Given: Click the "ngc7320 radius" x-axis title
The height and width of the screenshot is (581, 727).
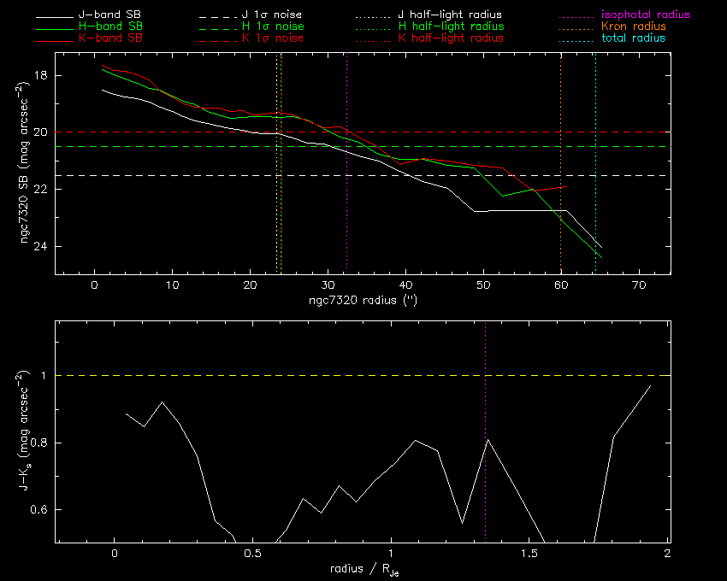Looking at the screenshot, I should 363,302.
